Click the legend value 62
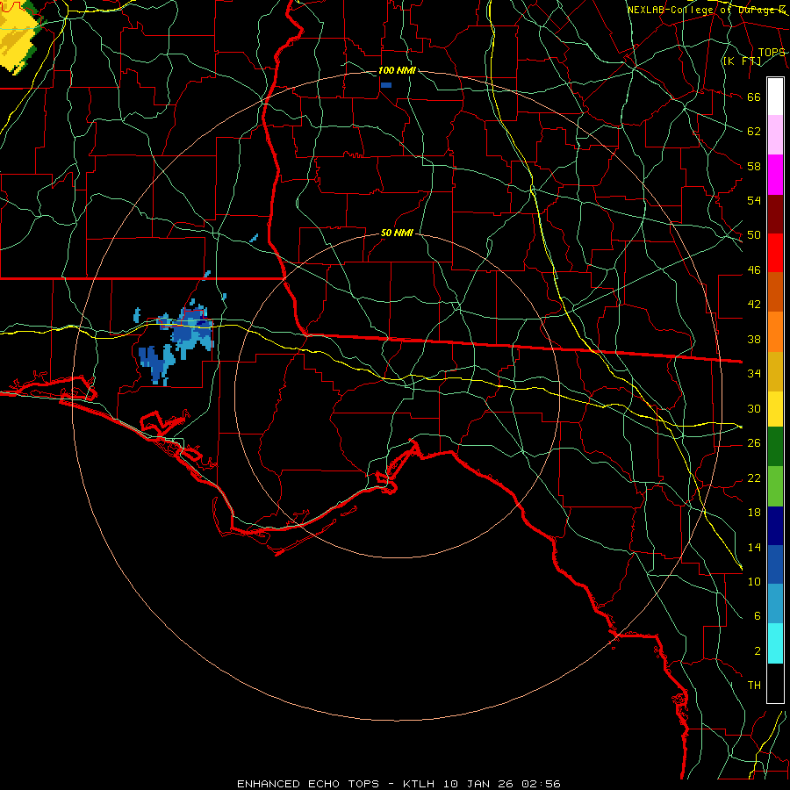 (x=754, y=131)
